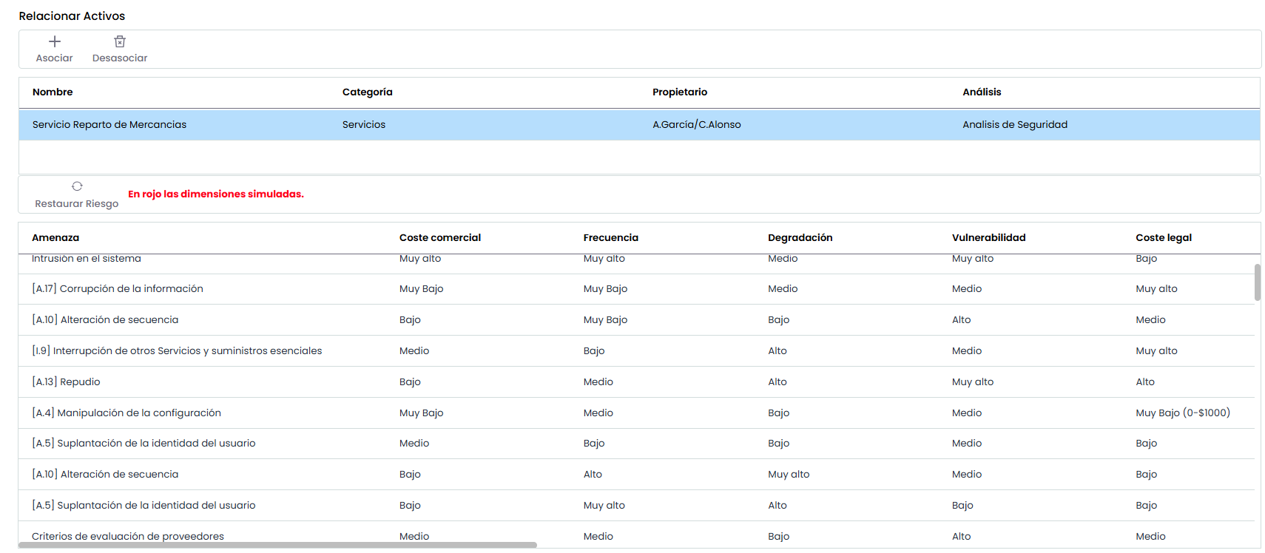
Task: Click the Amenaza column header
Action: [55, 238]
